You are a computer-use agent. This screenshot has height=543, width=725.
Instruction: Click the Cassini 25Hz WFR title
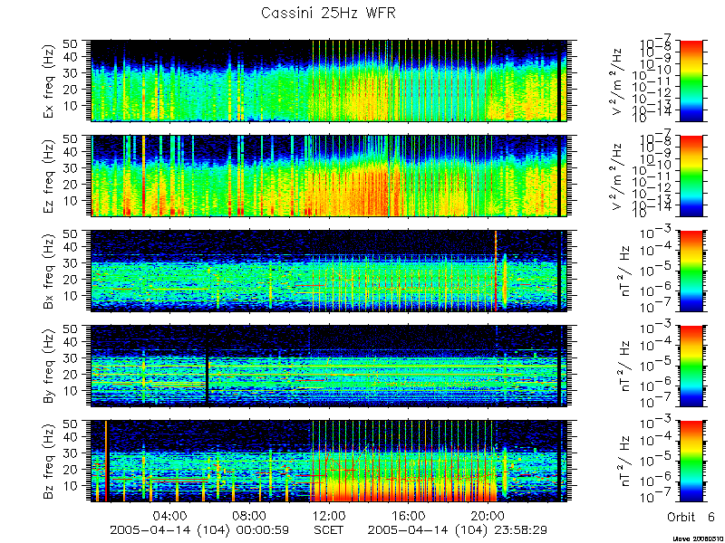coord(328,13)
